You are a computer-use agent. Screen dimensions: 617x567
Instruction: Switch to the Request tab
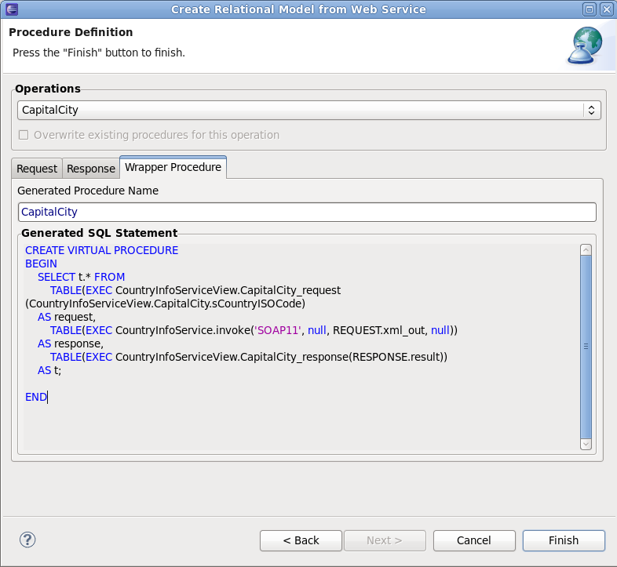pos(37,169)
